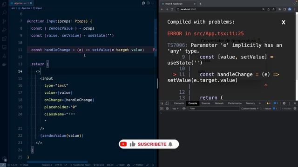Open the Google profile avatar
The height and width of the screenshot is (167, 298).
coord(290,9)
